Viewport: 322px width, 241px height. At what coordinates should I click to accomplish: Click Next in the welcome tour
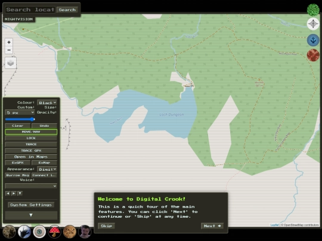pos(212,226)
